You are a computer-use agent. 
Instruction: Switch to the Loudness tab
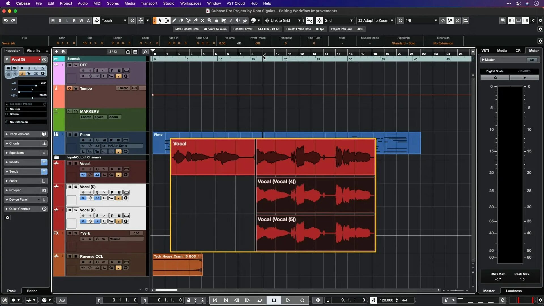coord(513,291)
